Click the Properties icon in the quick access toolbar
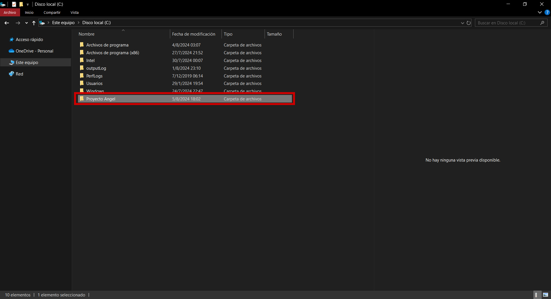This screenshot has height=299, width=551. (14, 4)
